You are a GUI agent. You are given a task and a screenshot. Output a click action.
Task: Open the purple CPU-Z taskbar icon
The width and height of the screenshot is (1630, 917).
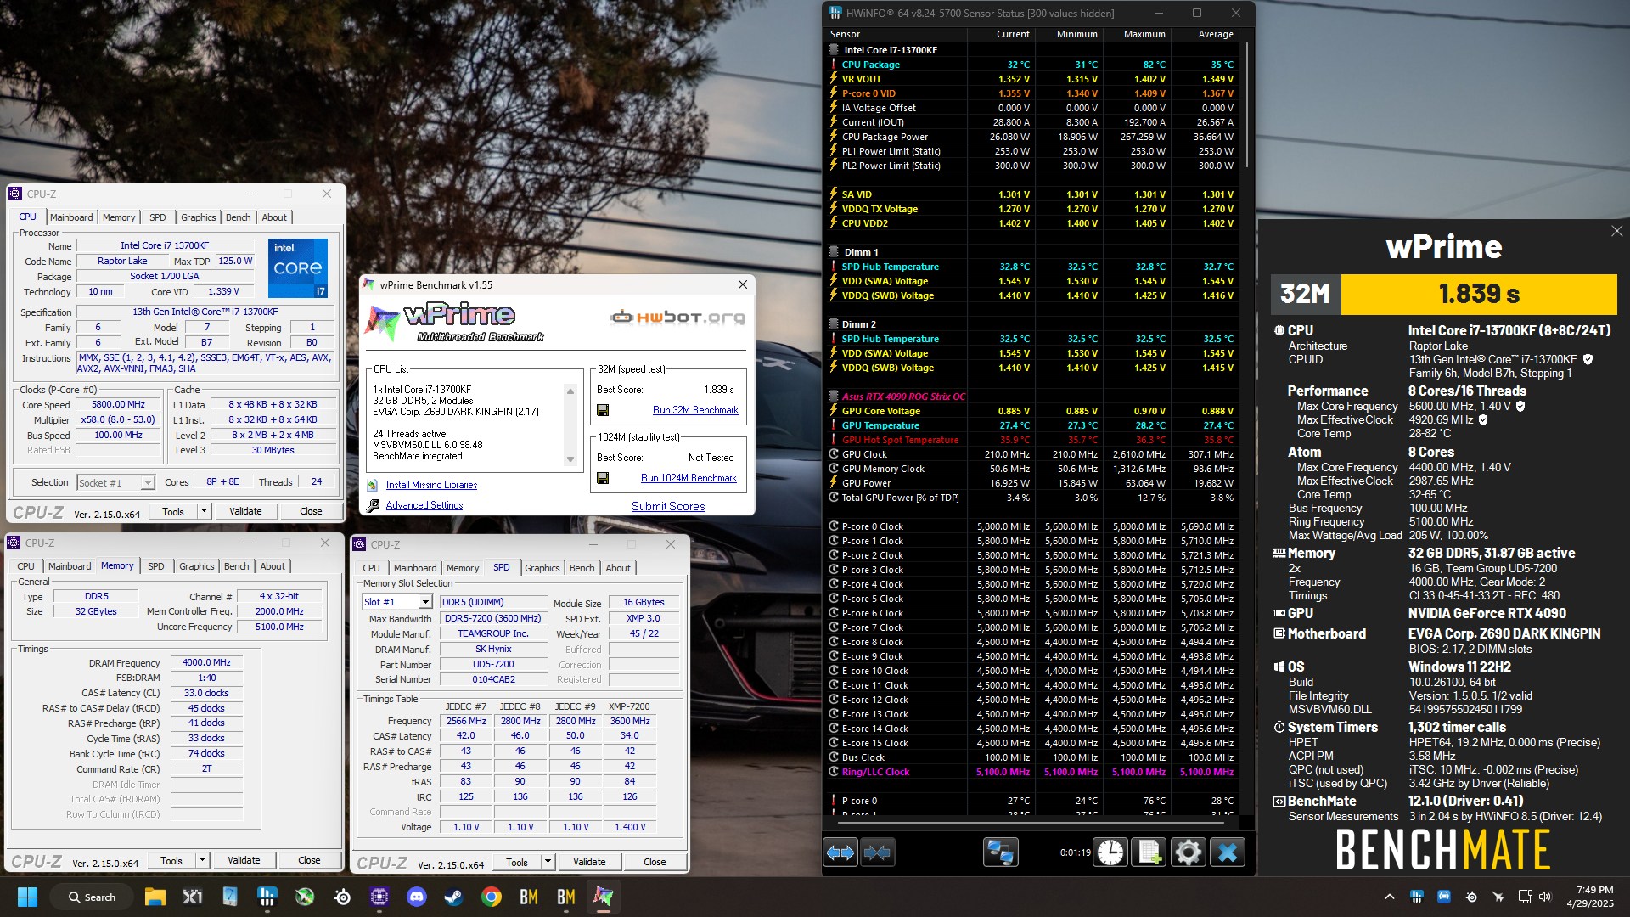click(379, 897)
